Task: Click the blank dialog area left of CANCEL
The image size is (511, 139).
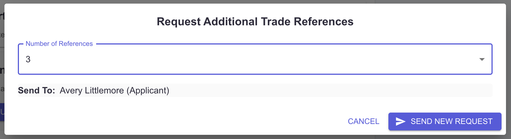Action: pyautogui.click(x=178, y=121)
